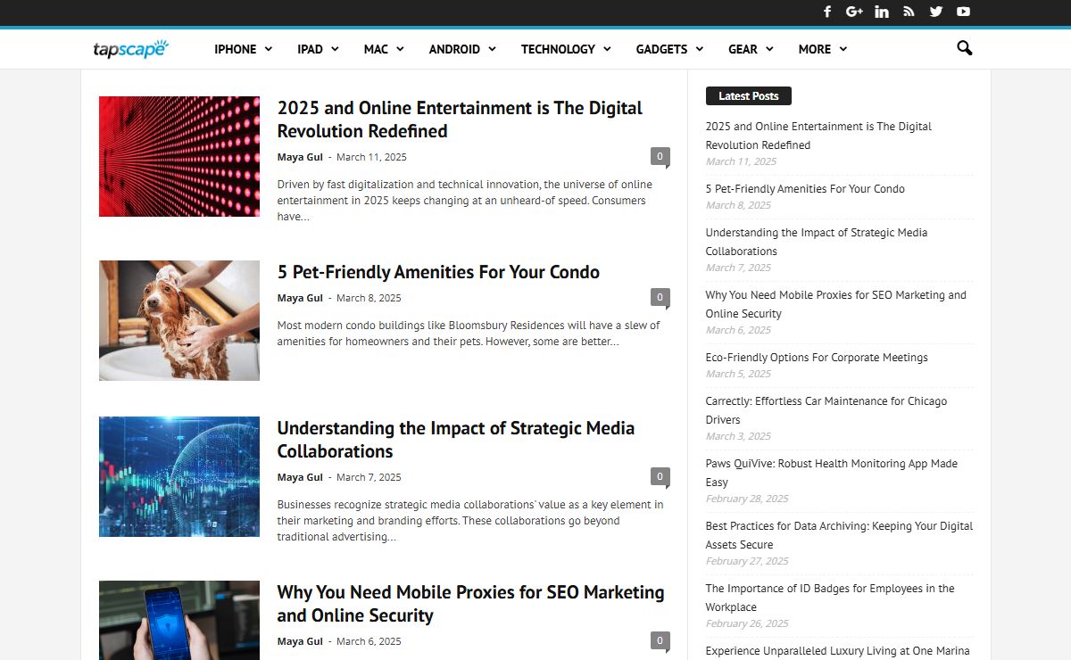Image resolution: width=1071 pixels, height=660 pixels.
Task: Open comment count for Strategic Media Collaborations post
Action: pyautogui.click(x=660, y=477)
